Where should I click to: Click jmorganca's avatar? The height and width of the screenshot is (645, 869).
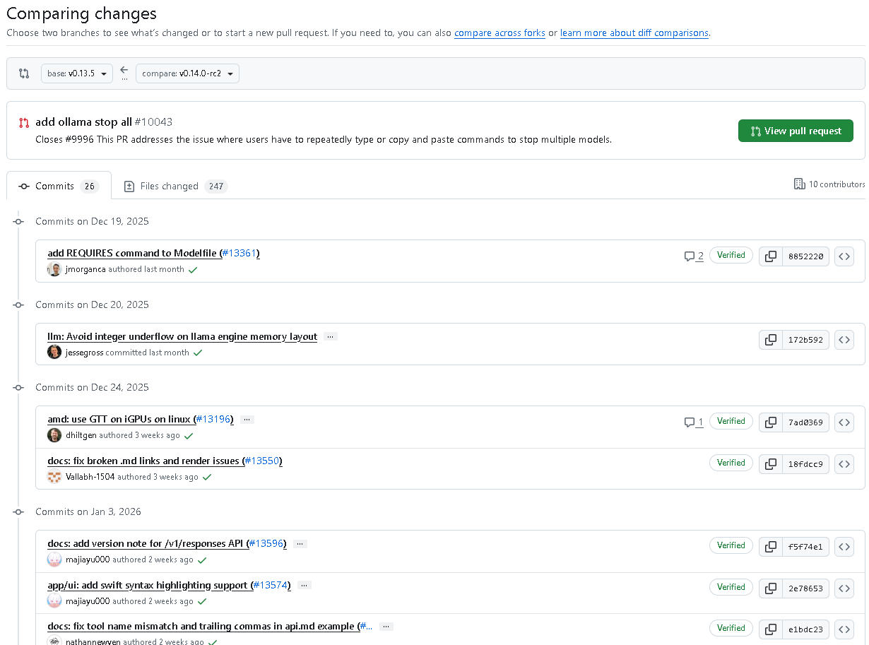pos(54,269)
